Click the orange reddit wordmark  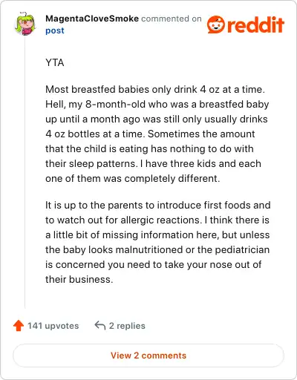tap(255, 25)
